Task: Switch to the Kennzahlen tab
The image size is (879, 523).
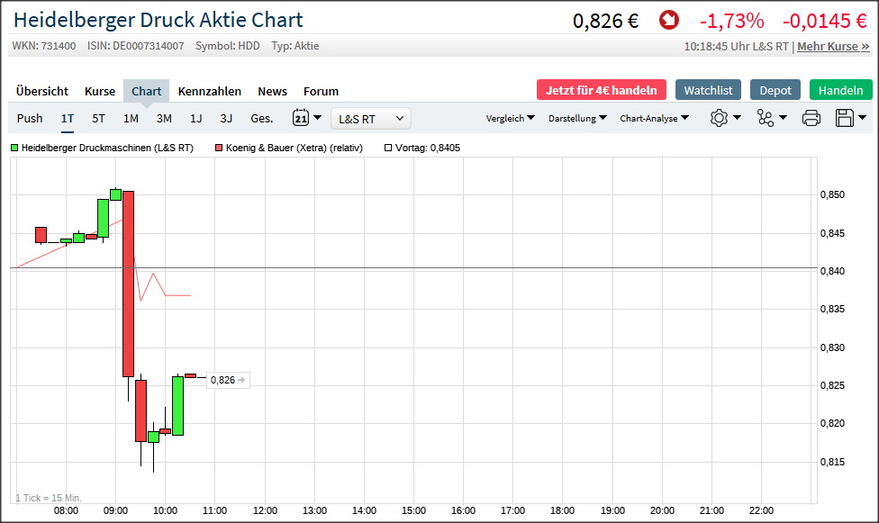Action: (210, 91)
